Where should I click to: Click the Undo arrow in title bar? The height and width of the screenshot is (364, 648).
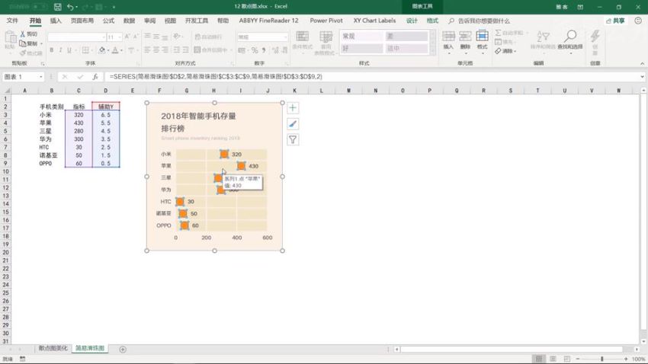tap(70, 7)
